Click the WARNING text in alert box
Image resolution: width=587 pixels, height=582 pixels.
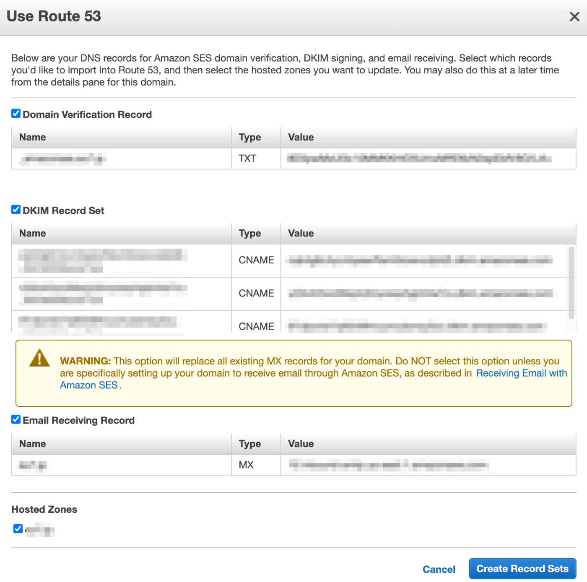click(86, 361)
